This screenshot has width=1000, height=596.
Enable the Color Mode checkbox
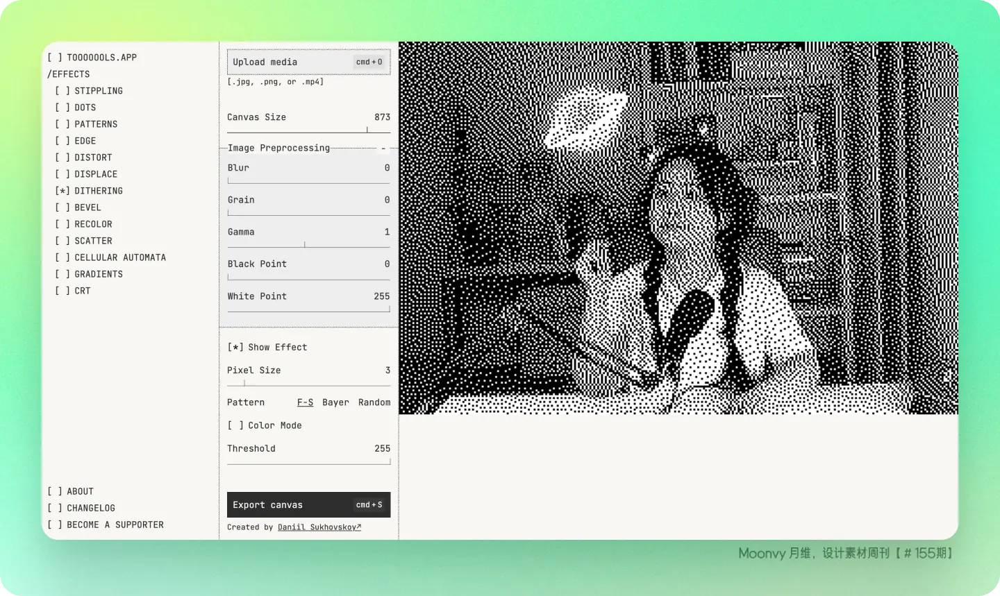pos(235,426)
